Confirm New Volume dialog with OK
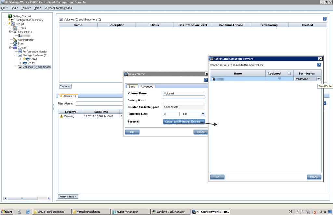The width and height of the screenshot is (333, 215). pos(132,132)
